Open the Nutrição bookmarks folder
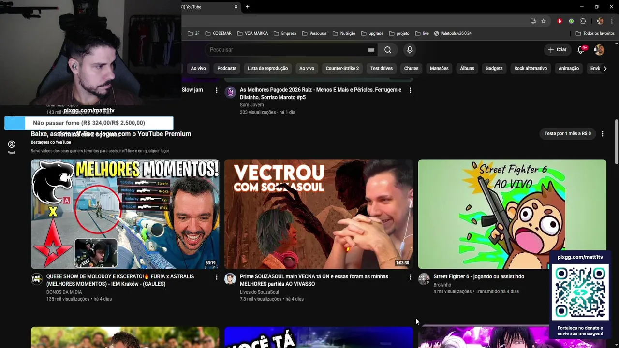619x348 pixels. coord(344,33)
